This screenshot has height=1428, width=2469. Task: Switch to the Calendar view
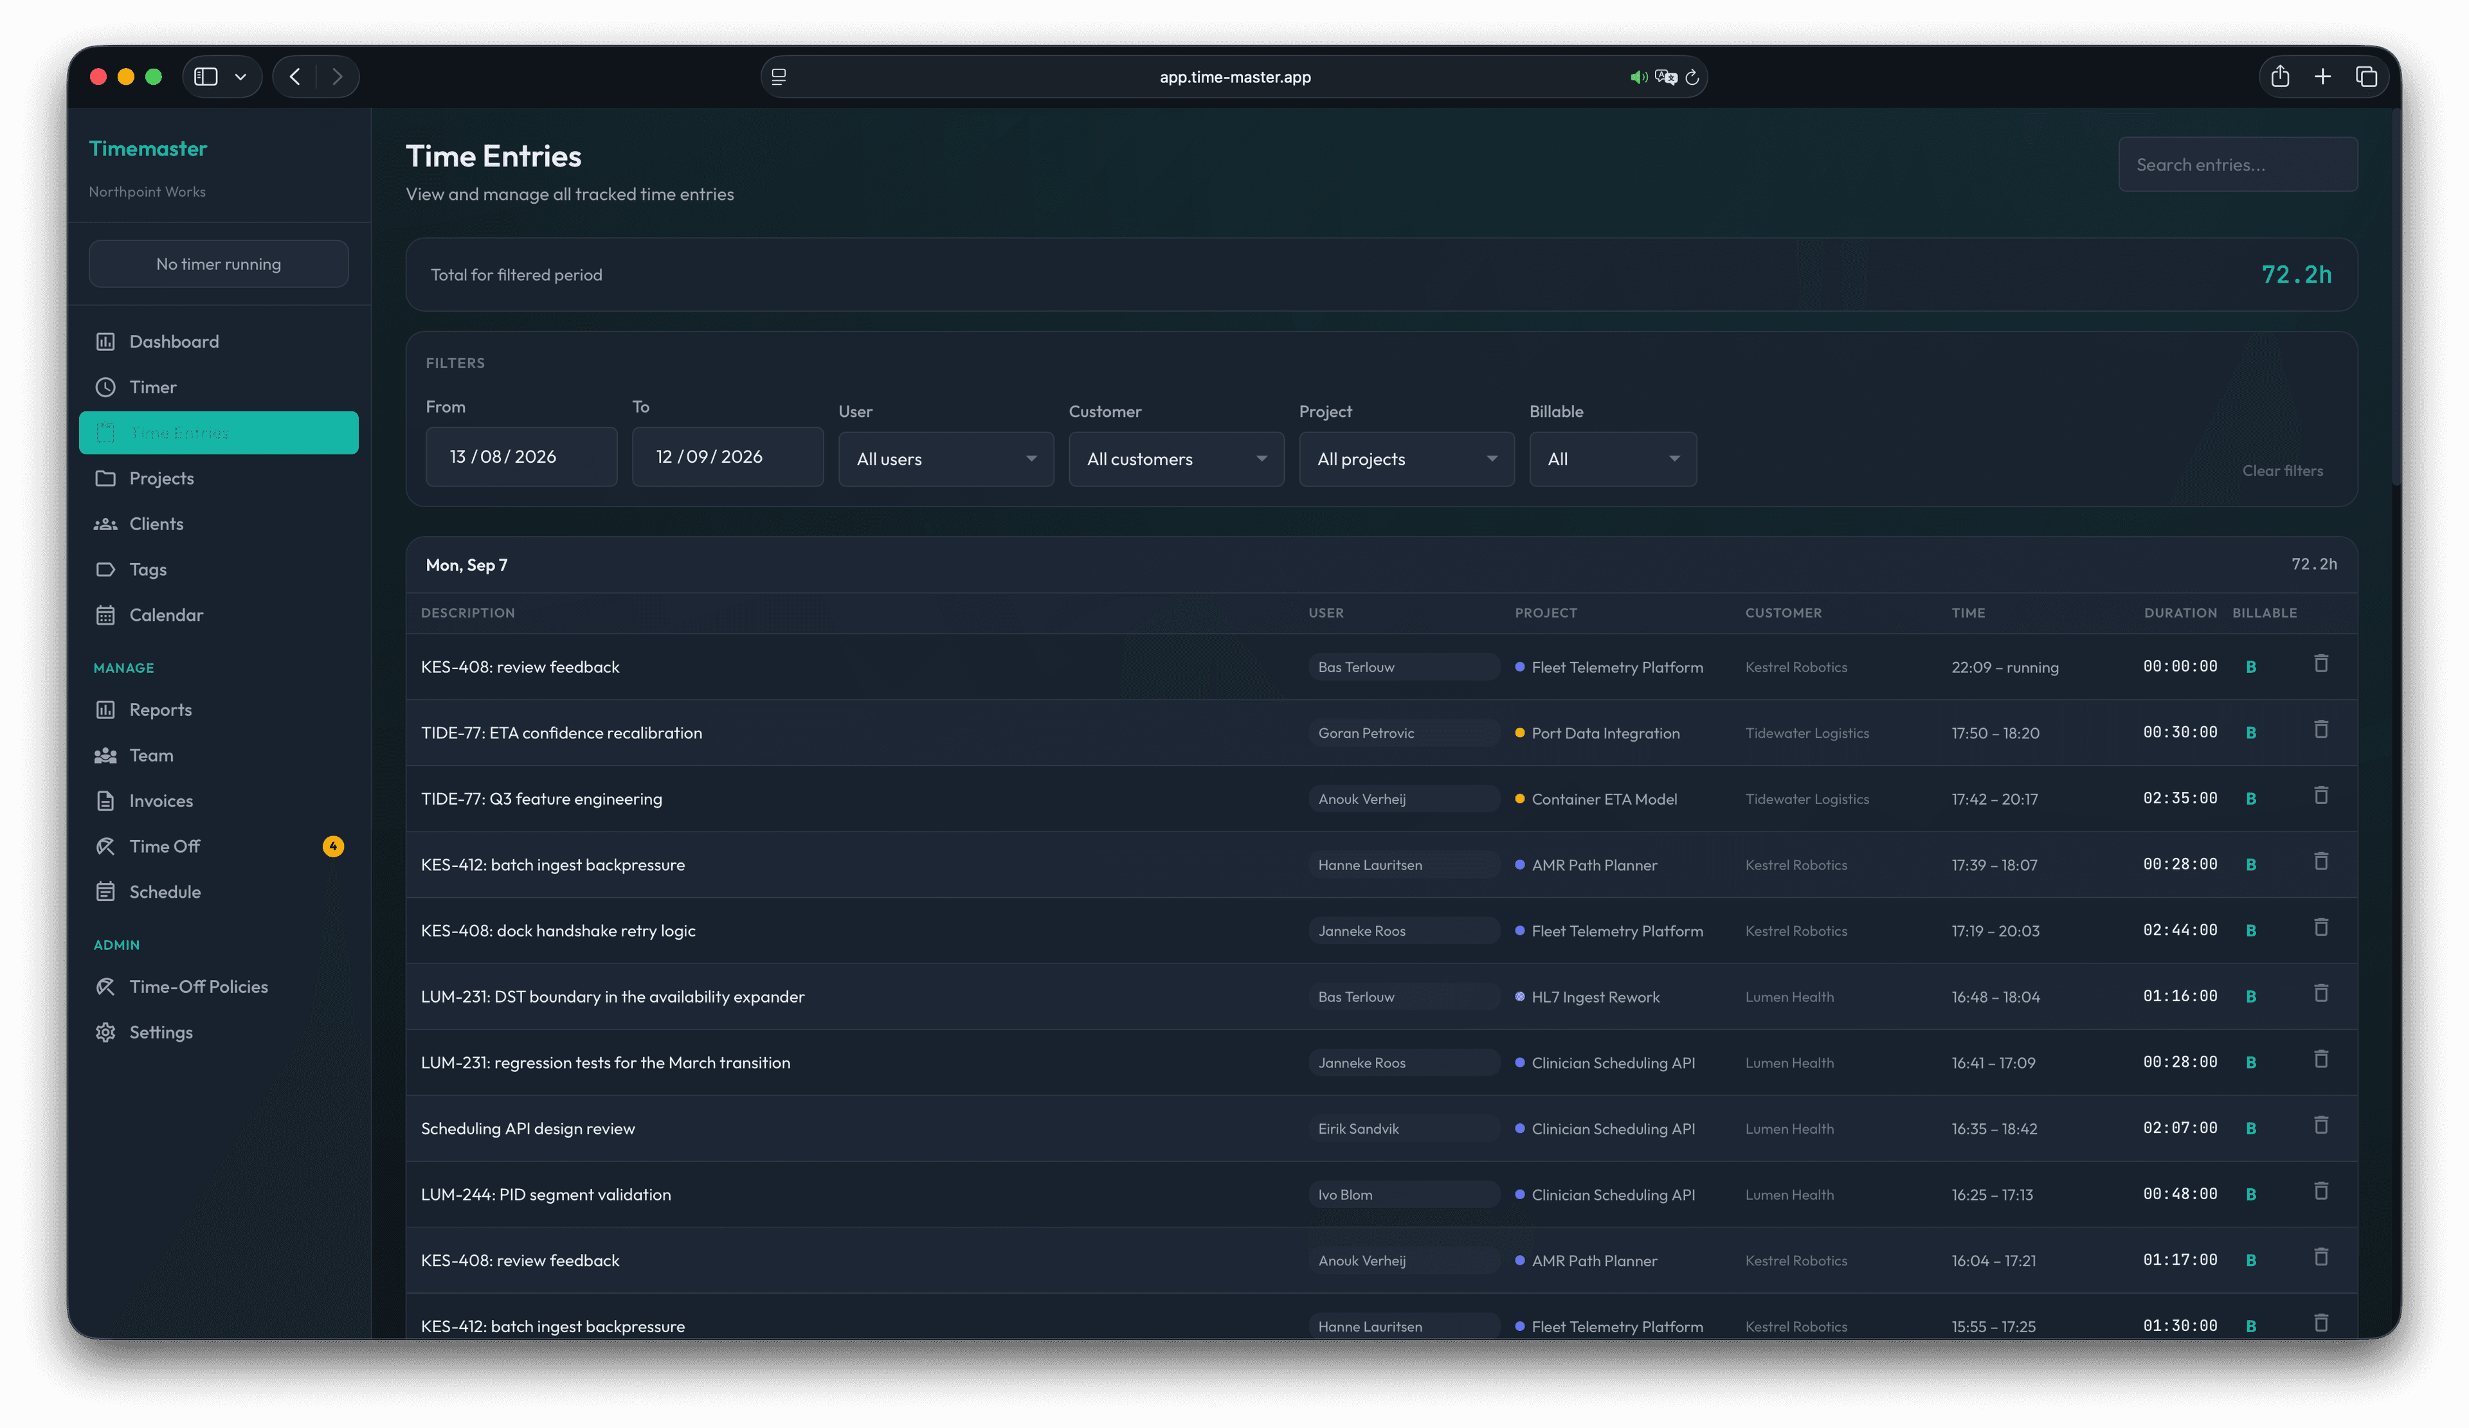pyautogui.click(x=219, y=615)
